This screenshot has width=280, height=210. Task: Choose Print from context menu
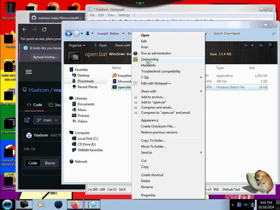pyautogui.click(x=168, y=47)
